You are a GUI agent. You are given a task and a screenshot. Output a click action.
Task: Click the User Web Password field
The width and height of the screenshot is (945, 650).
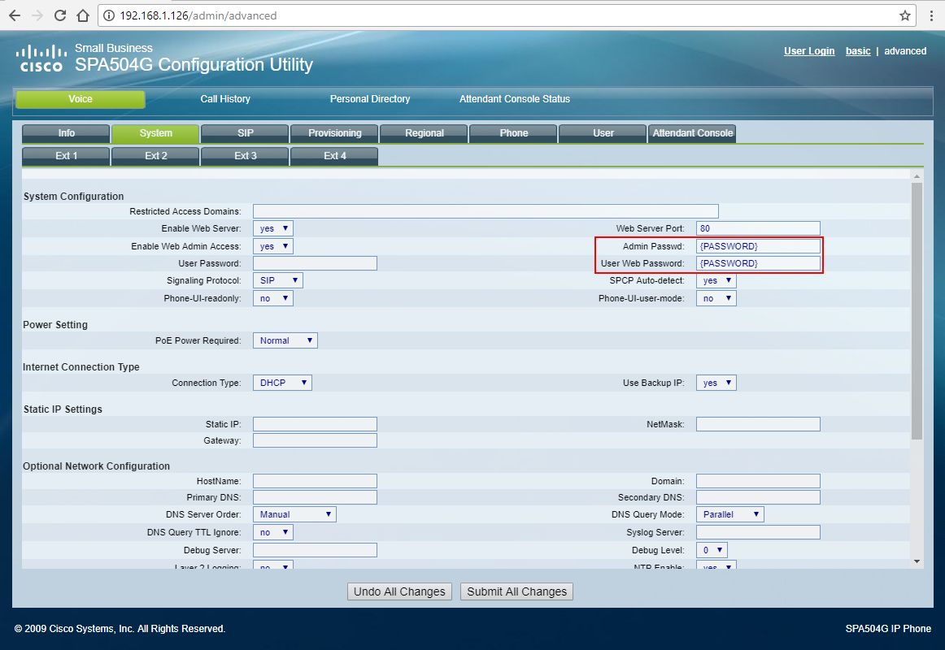[758, 263]
